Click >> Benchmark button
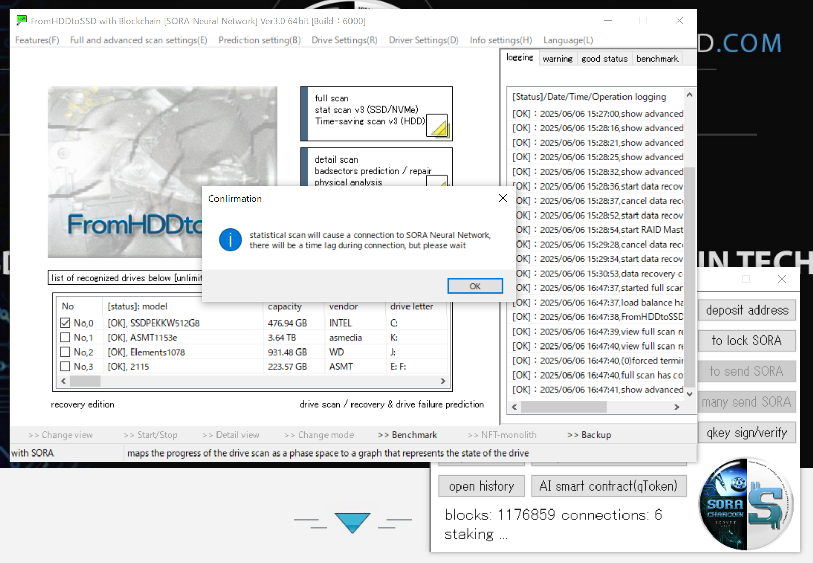The width and height of the screenshot is (813, 563). [408, 435]
